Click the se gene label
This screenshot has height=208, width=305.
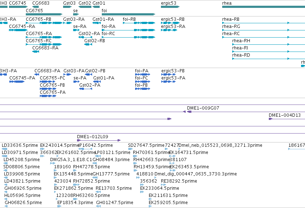point(76,11)
